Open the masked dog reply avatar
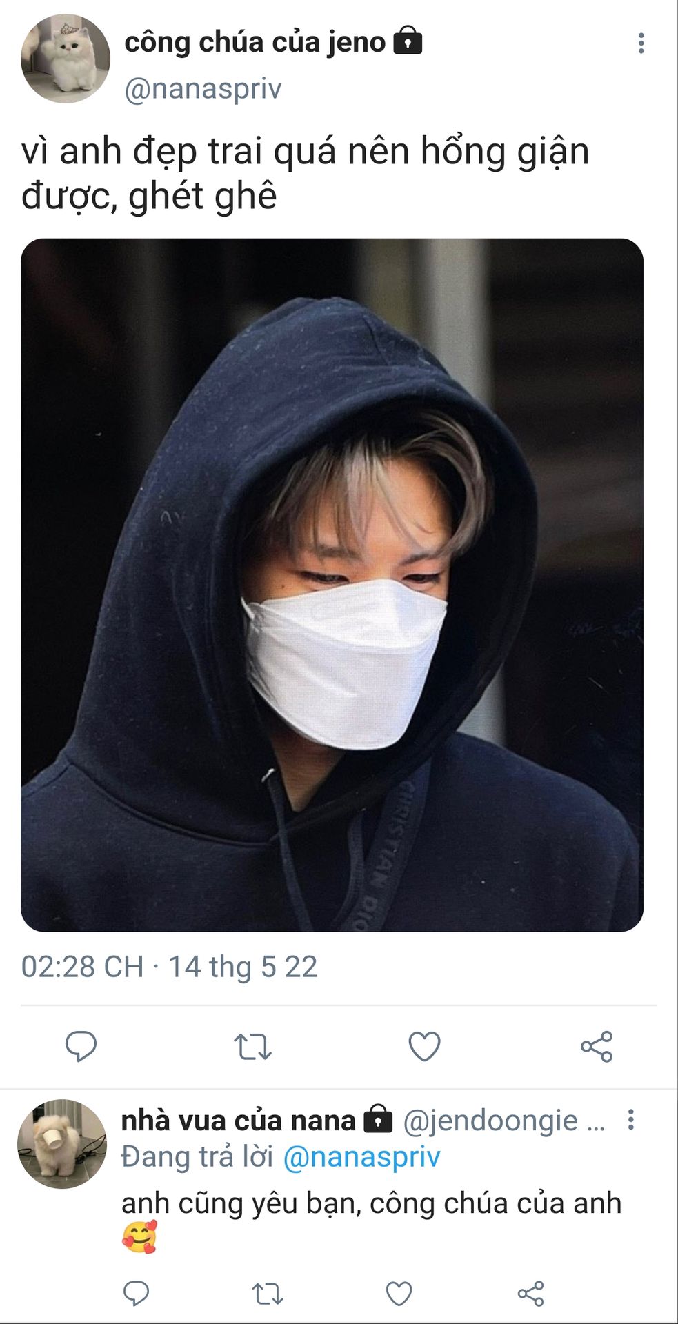Screen dimensions: 678x1324 coord(62,1144)
